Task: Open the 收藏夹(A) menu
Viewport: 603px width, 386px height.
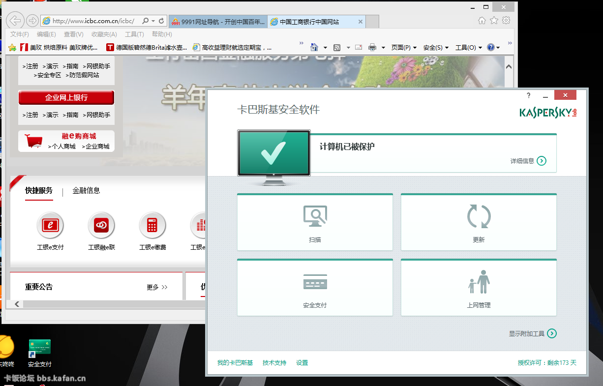Action: click(104, 34)
